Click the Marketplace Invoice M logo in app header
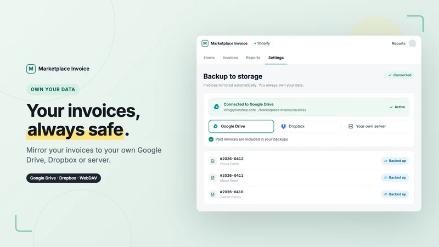 click(205, 43)
